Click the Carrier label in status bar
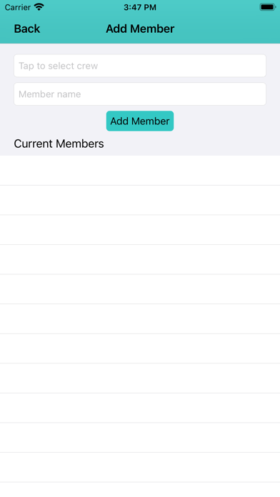The height and width of the screenshot is (497, 280). 18,7
